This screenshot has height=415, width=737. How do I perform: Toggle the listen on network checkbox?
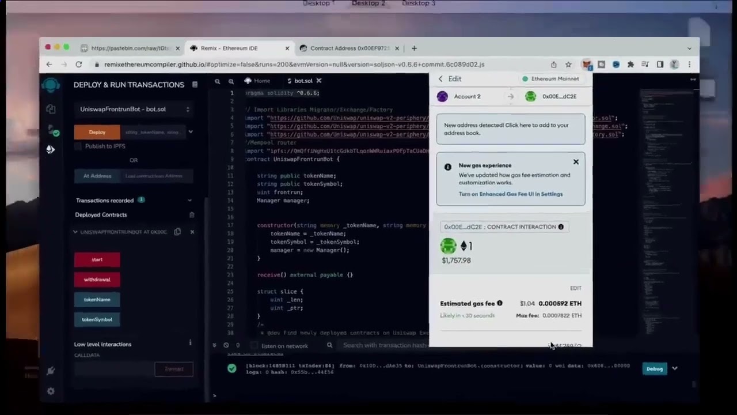254,346
